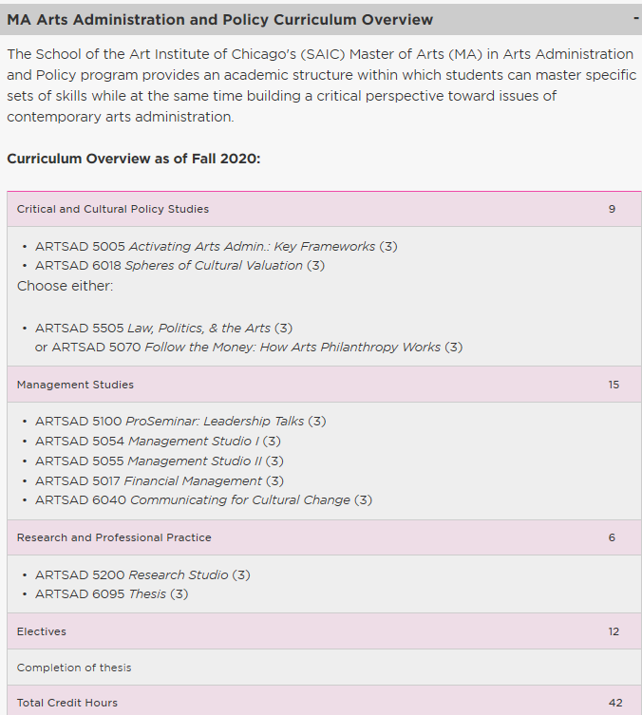Select ARTSAD 6095 Thesis course entry
This screenshot has height=715, width=642.
click(112, 593)
